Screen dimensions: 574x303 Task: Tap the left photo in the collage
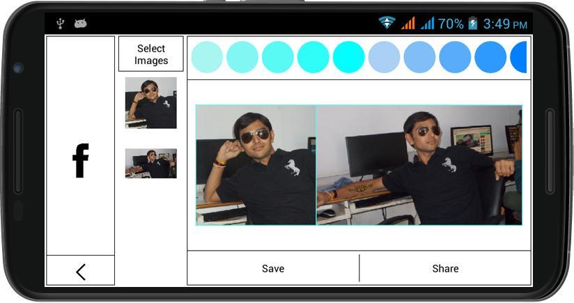pos(256,165)
